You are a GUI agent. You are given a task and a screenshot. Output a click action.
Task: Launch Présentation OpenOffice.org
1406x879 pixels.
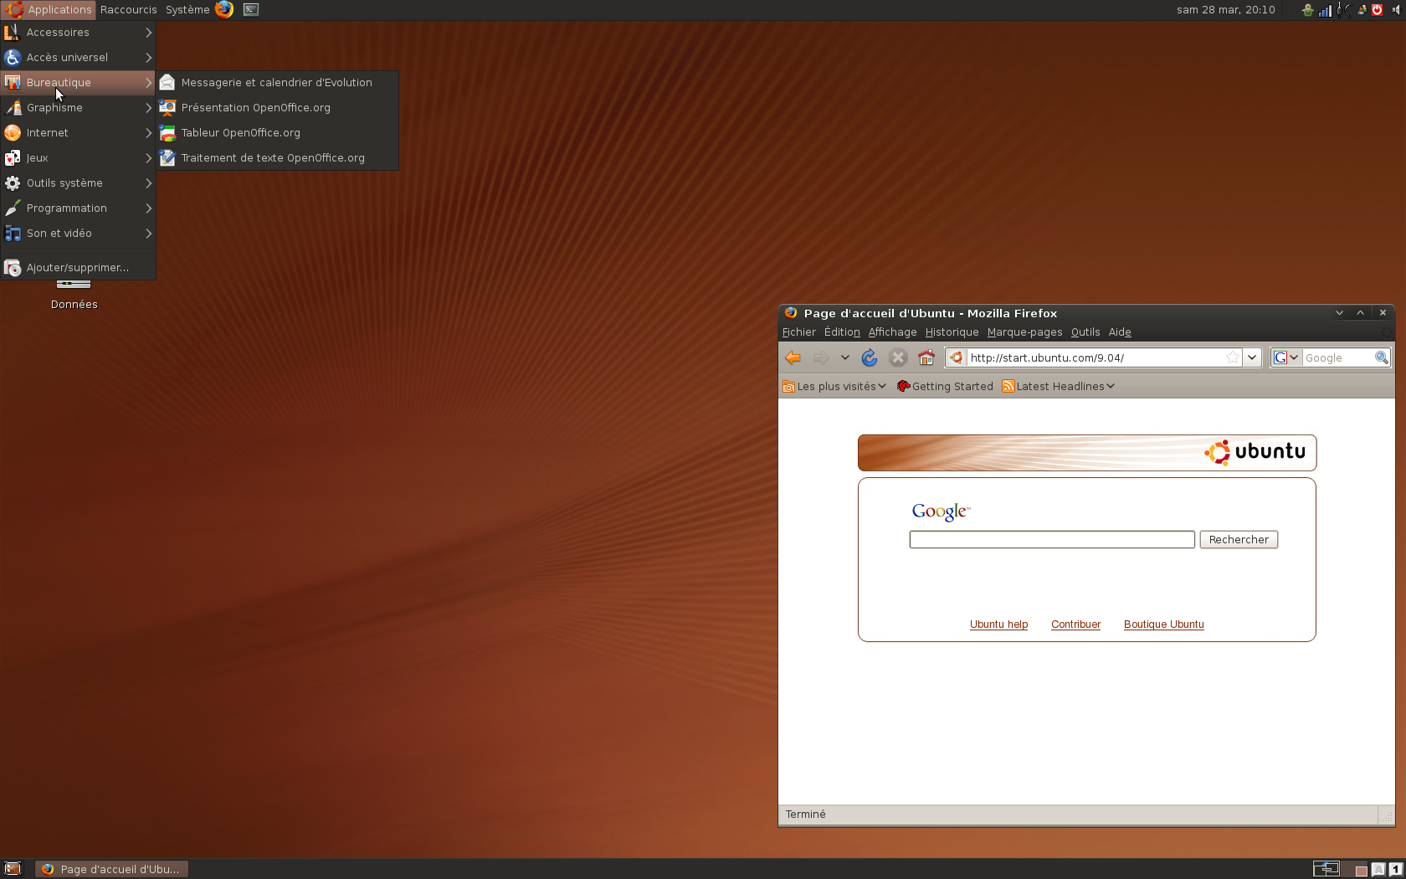(277, 107)
